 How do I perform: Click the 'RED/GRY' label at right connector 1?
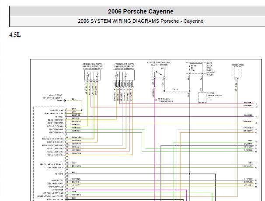248,103
